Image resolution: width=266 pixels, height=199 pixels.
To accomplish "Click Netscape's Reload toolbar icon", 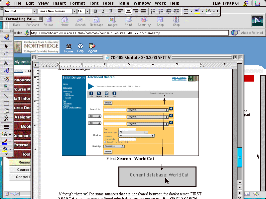I will click(49, 22).
